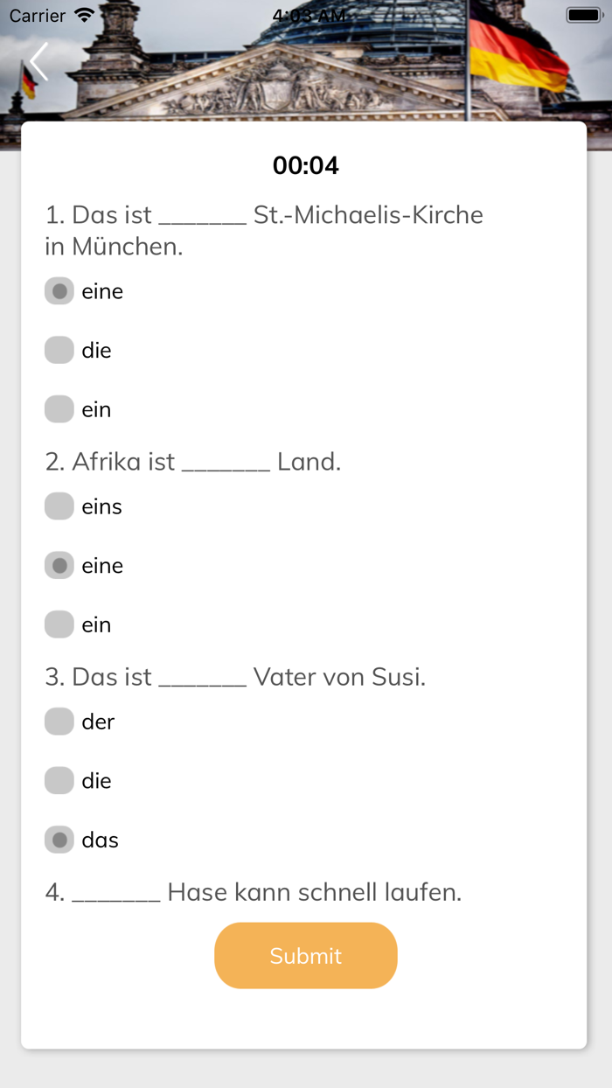Select 'die' for question 1
Screen dimensions: 612x1088
(x=59, y=349)
